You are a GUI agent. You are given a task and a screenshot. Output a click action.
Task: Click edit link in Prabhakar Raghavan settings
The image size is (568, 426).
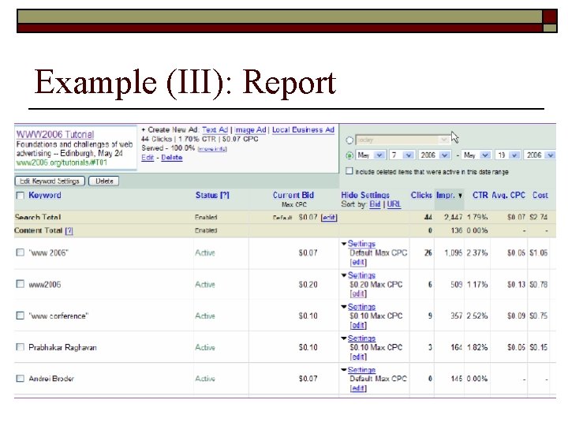[x=358, y=357]
